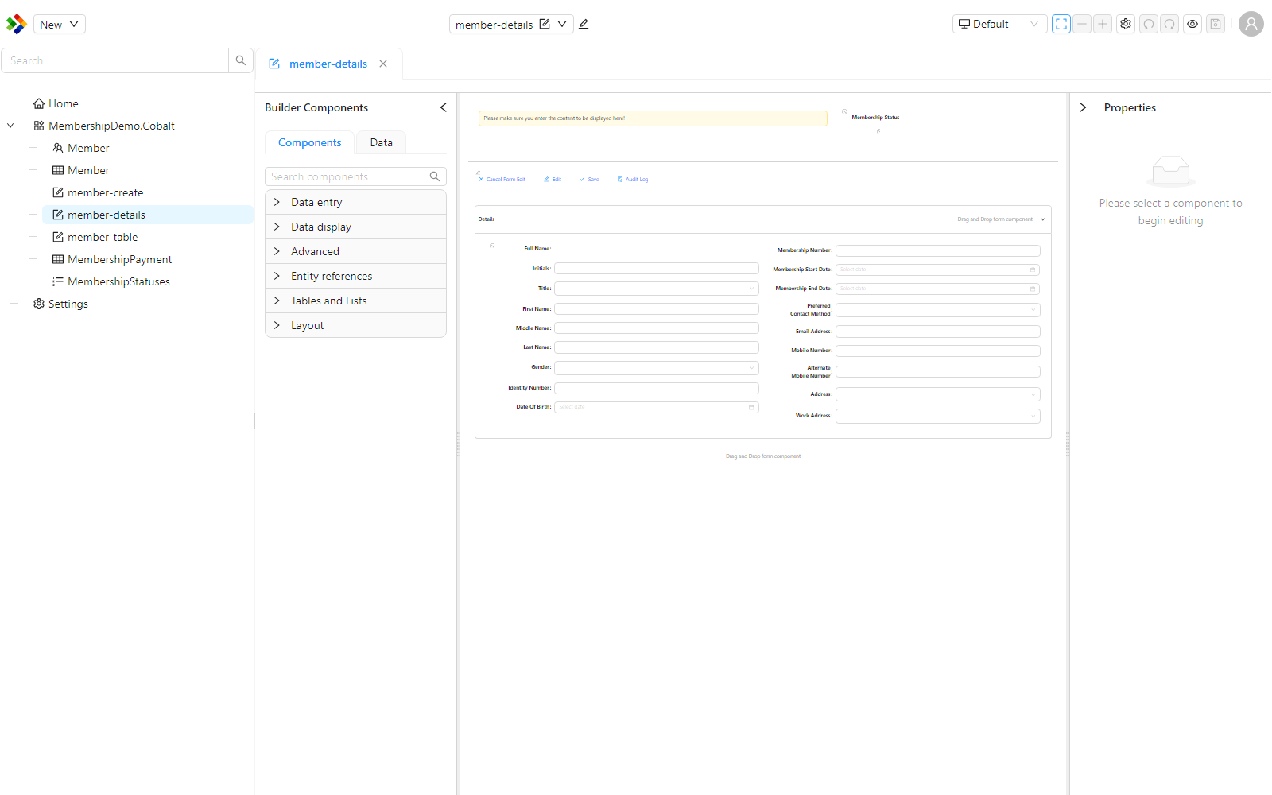Click the Date Of Birth date picker
1272x795 pixels.
click(657, 407)
